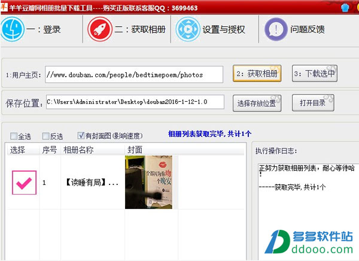This screenshot has height=261, width=359.
Task: Click the 保存位置 label
Action: click(x=25, y=104)
